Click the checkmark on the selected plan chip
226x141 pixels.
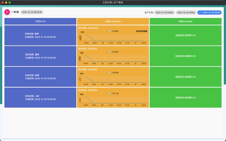[200, 13]
